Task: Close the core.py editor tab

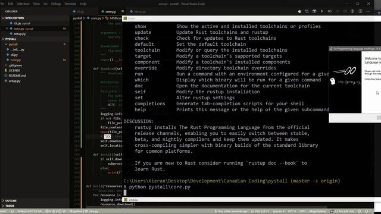Action: [x=123, y=11]
